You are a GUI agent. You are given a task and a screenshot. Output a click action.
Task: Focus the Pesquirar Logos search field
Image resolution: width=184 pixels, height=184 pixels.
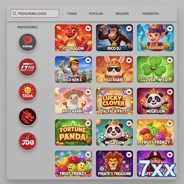point(34,13)
